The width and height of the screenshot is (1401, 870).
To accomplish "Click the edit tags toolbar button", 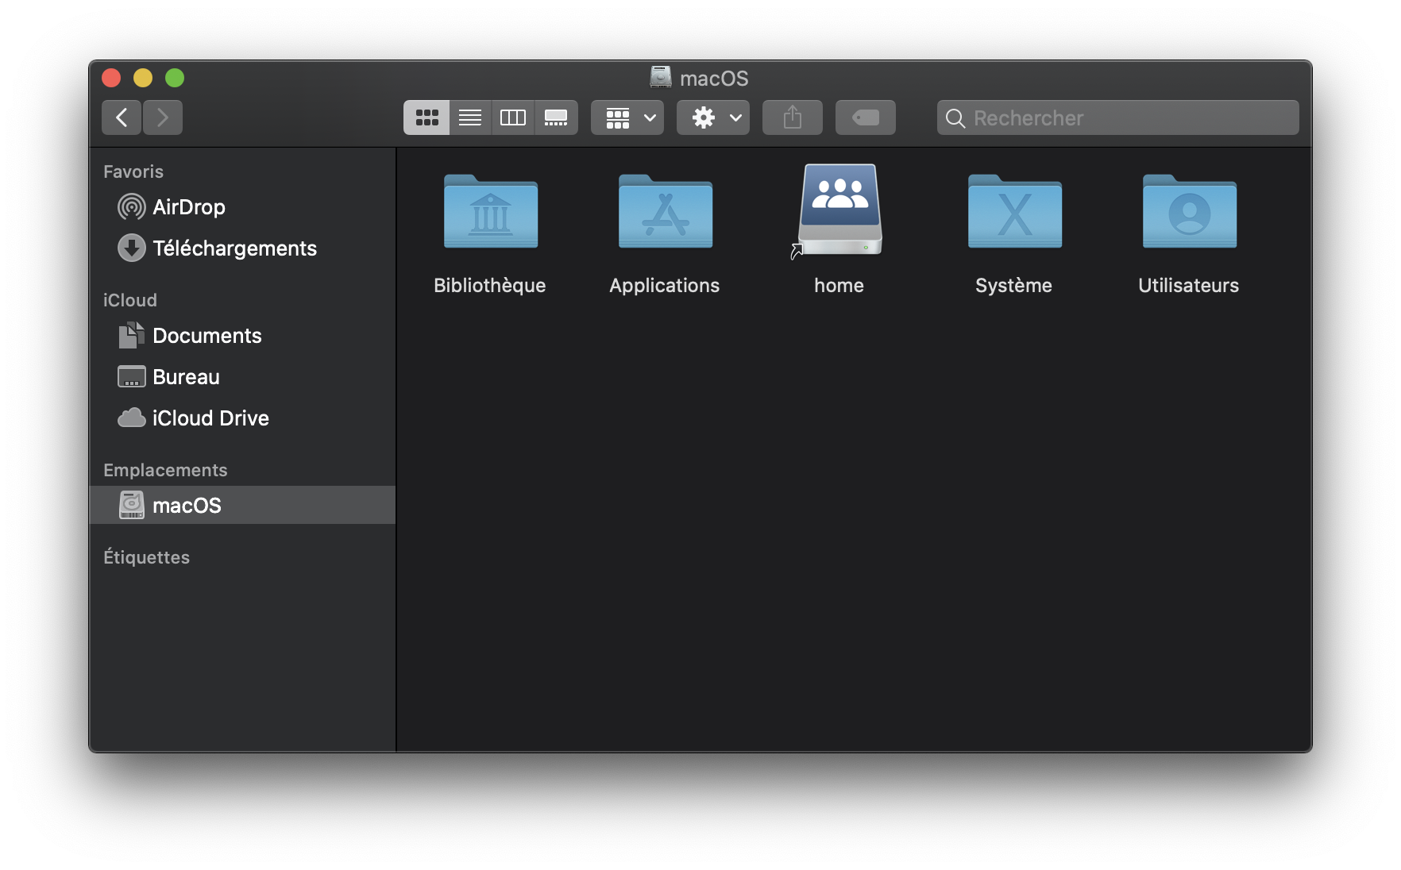I will tap(866, 117).
